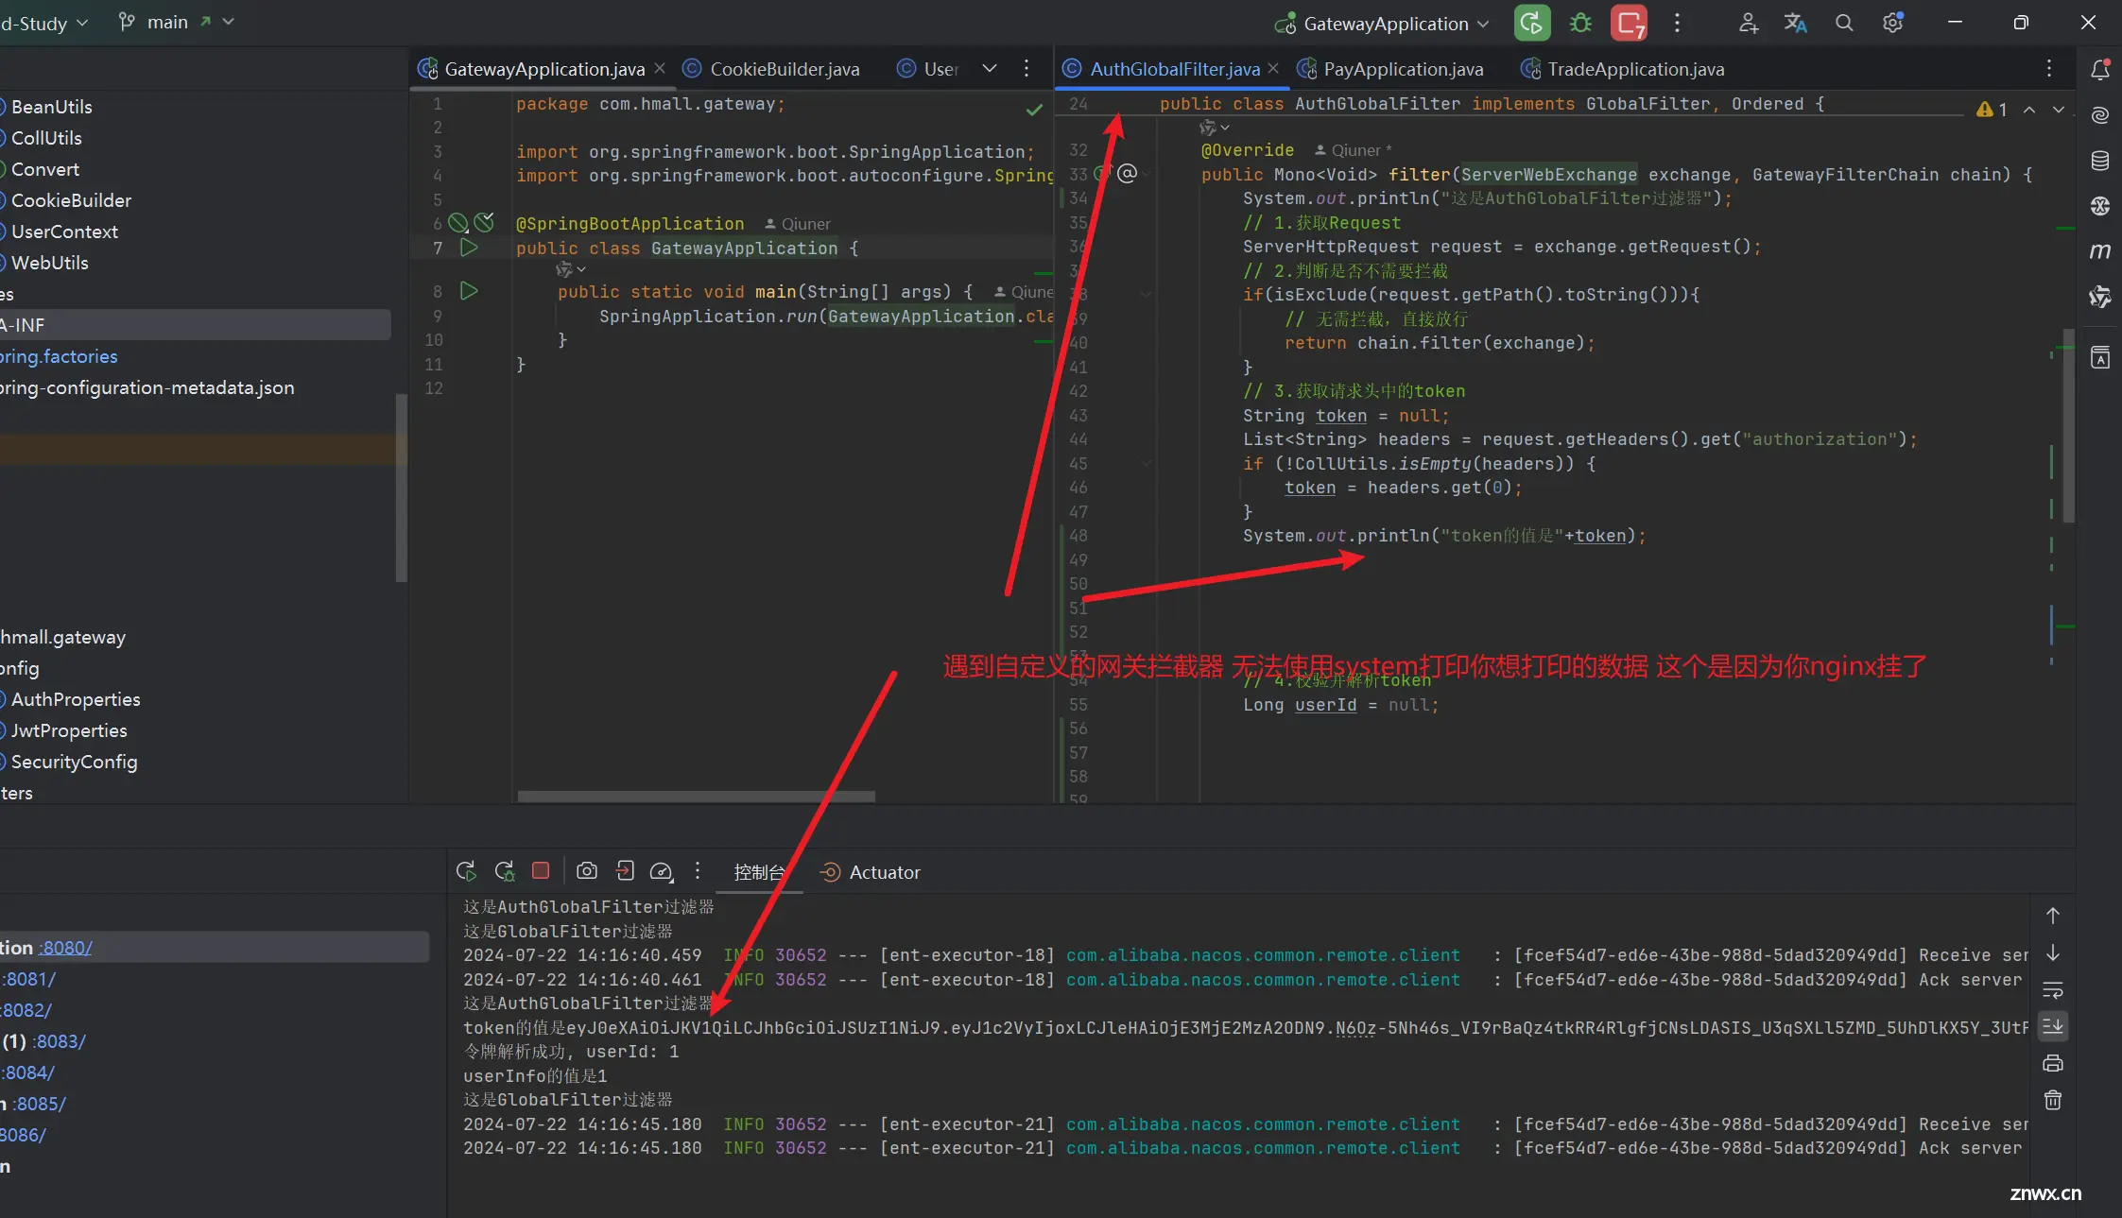Go to previous highlighted error arrow
This screenshot has height=1218, width=2122.
point(2029,110)
